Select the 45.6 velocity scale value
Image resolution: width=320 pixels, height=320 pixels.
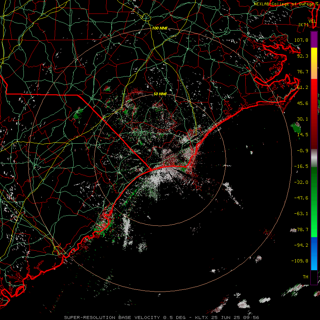point(303,103)
